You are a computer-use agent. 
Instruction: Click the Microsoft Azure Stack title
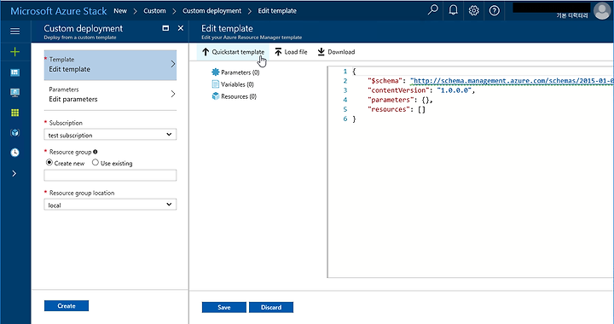(x=58, y=11)
